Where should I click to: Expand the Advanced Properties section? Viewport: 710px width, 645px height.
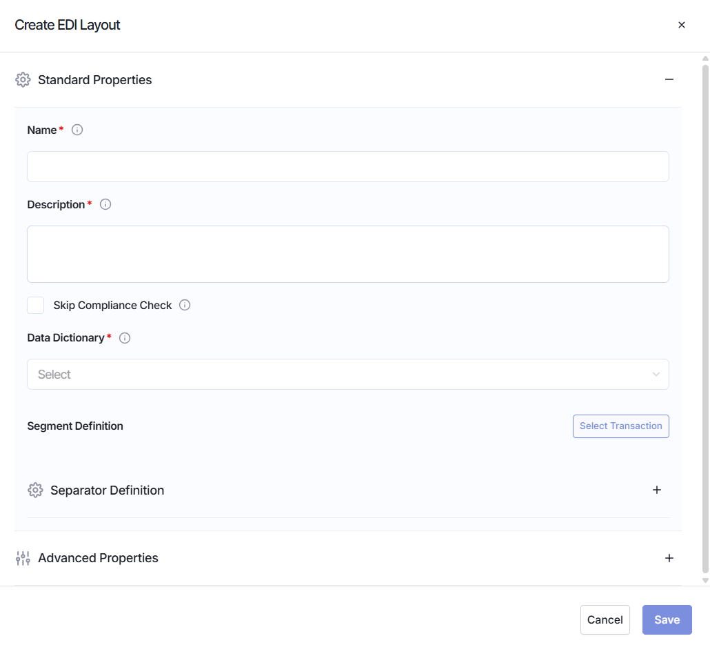click(669, 559)
